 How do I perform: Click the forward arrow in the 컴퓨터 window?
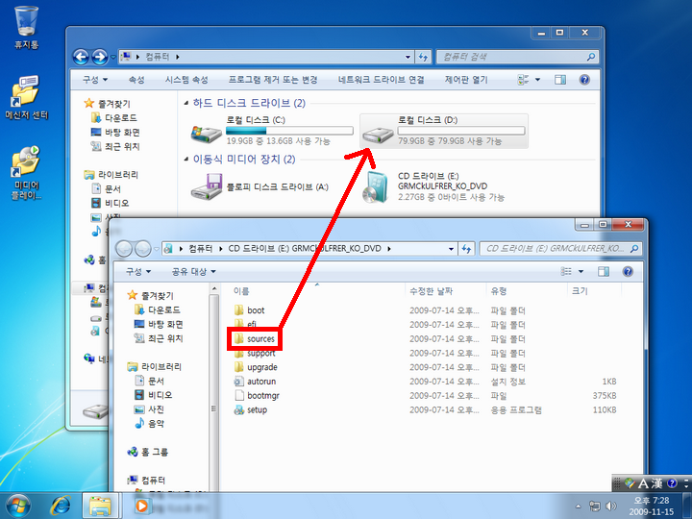(99, 57)
